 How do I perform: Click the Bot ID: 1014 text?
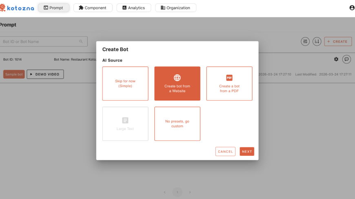click(13, 59)
